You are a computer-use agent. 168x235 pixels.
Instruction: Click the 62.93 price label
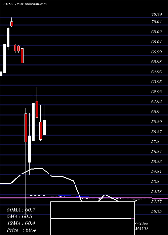tap(157, 92)
